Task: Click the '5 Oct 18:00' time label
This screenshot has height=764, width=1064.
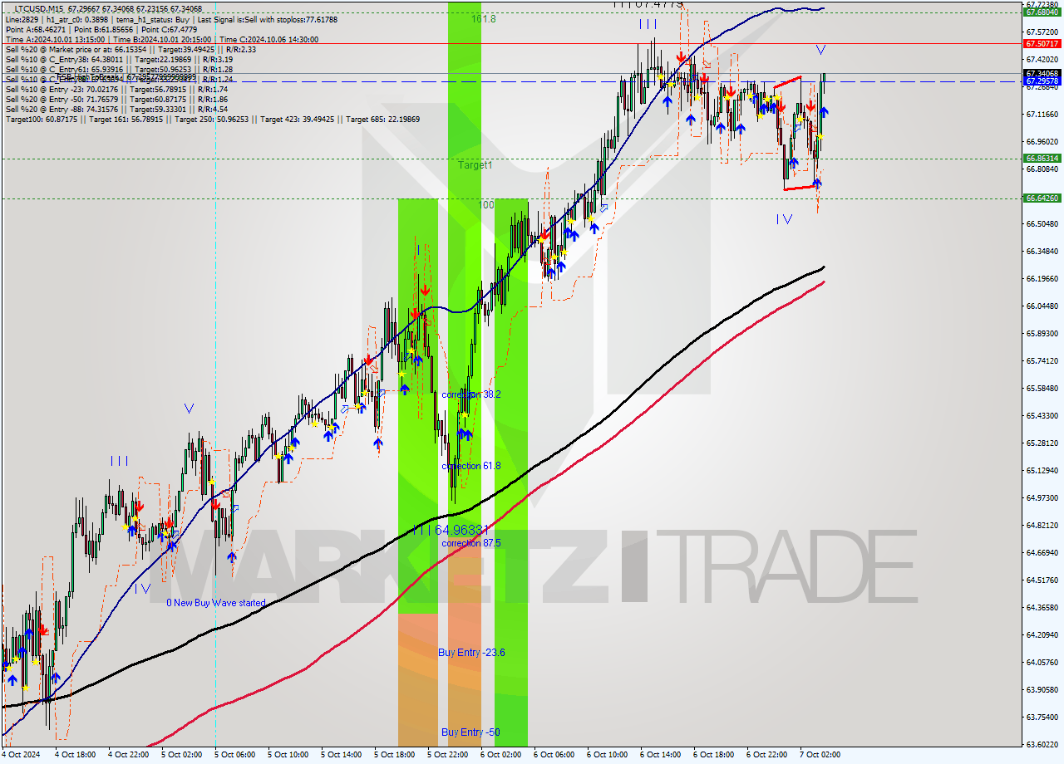Action: [x=394, y=755]
